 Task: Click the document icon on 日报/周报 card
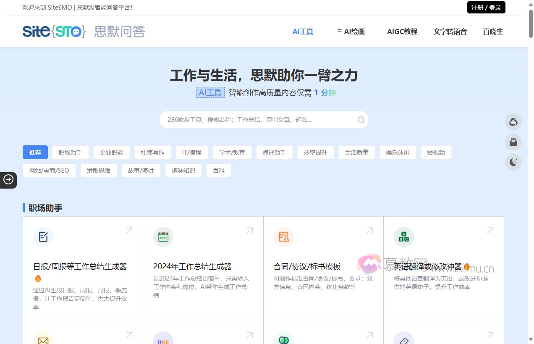click(43, 236)
